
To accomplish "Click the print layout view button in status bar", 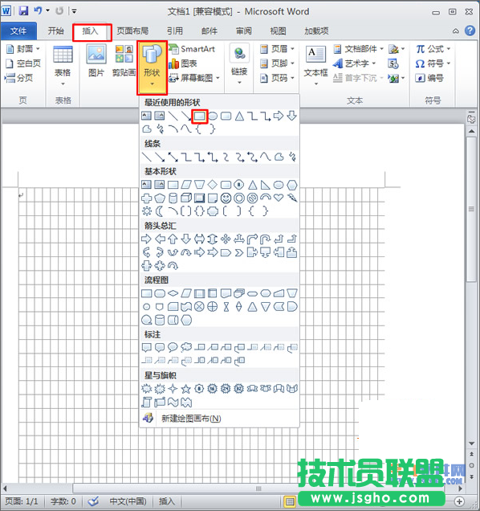I will pos(290,502).
